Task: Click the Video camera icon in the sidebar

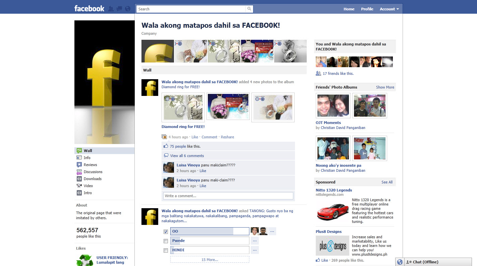Action: click(79, 186)
